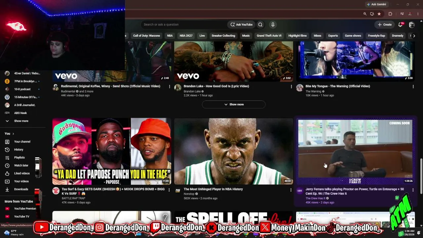Open the Heavy rain weather widget on taskbar
Screen dimensions: 423x238
(15, 233)
